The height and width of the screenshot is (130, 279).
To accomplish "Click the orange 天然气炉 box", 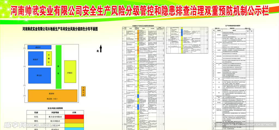I will click(x=83, y=91).
